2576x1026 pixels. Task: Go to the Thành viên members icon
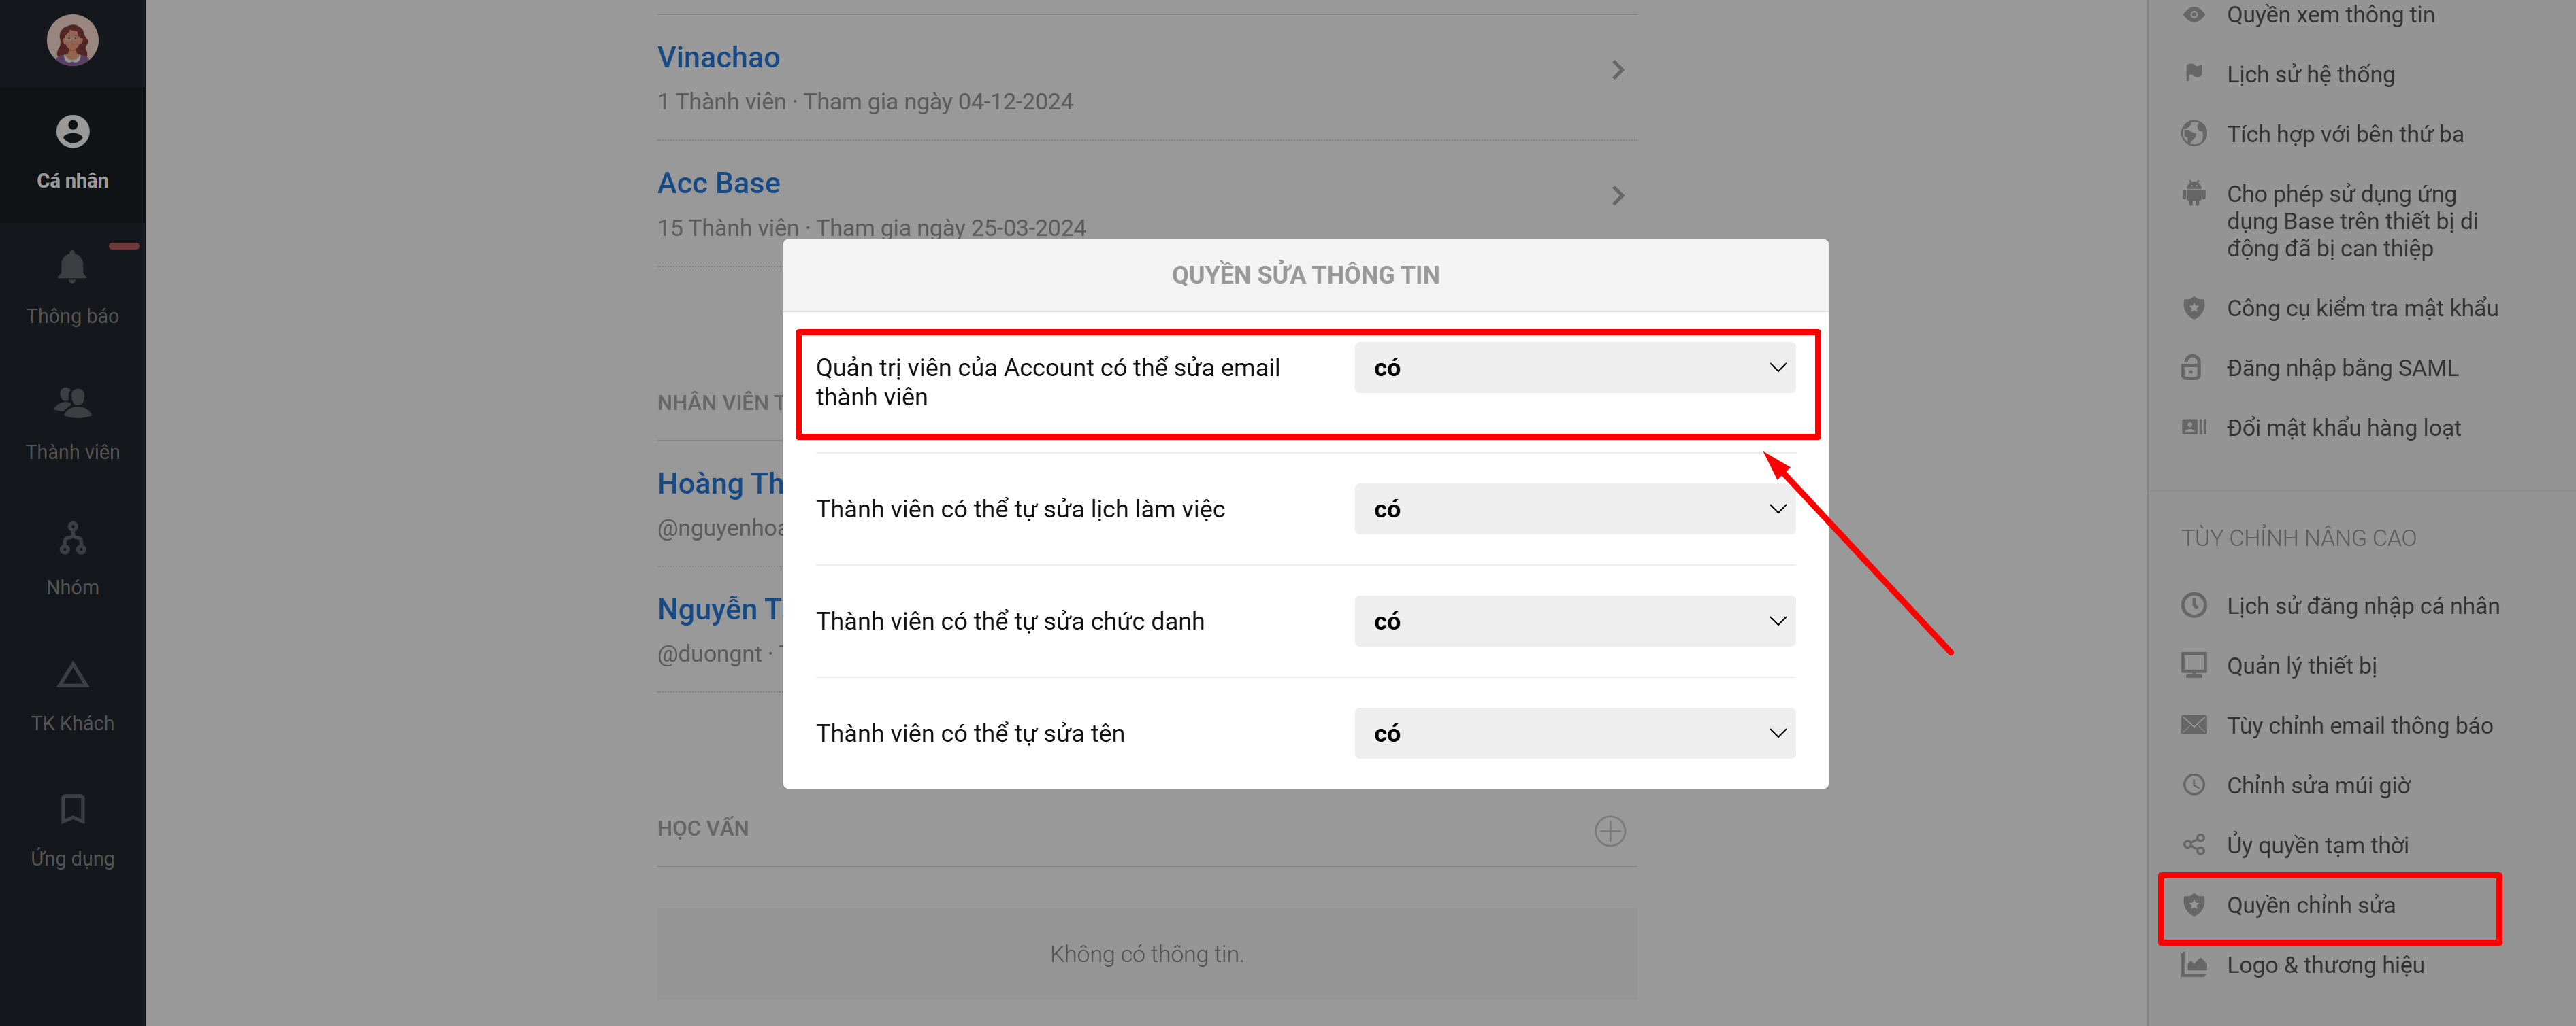click(x=72, y=403)
